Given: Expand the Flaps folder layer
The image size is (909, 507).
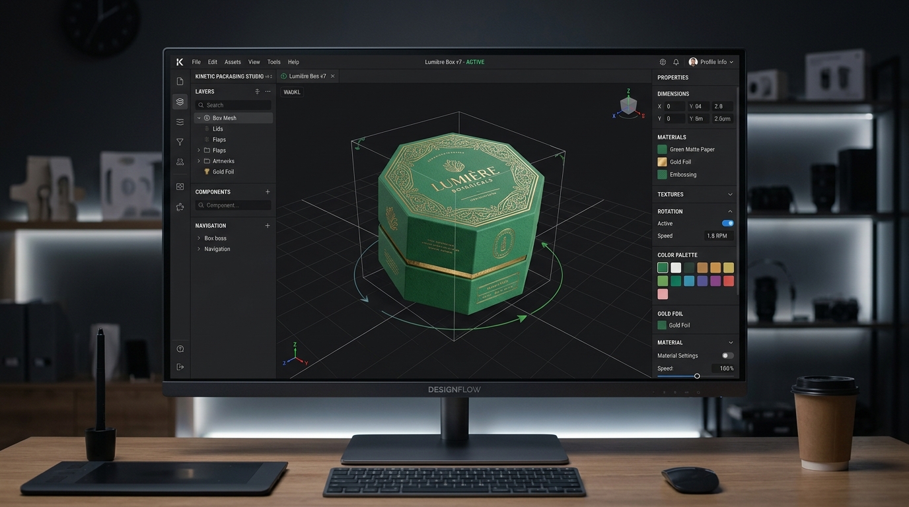Looking at the screenshot, I should (199, 151).
